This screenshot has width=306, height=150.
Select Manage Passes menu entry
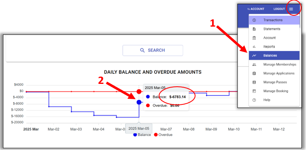point(274,82)
